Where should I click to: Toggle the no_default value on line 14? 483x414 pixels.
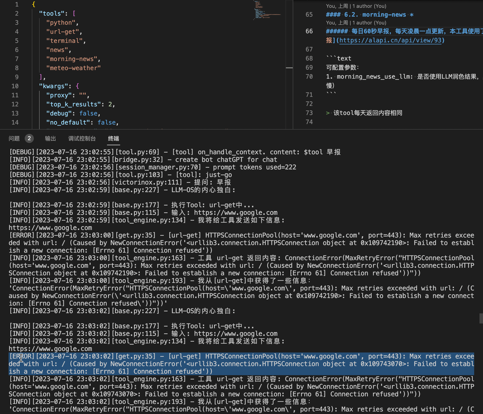click(x=107, y=122)
